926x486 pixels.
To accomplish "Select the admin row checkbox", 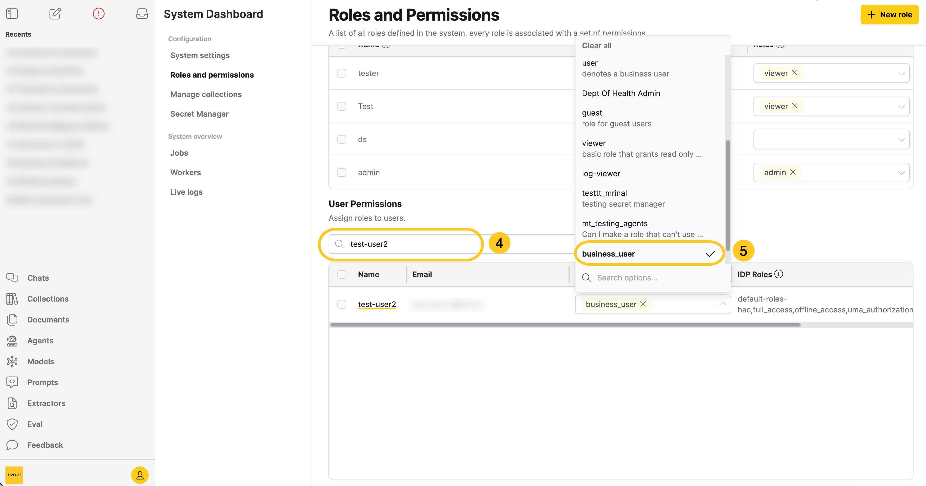I will (341, 172).
